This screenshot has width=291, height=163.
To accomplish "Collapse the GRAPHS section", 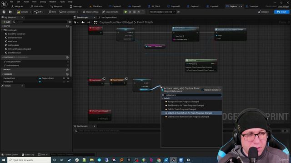I will pyautogui.click(x=2, y=26).
